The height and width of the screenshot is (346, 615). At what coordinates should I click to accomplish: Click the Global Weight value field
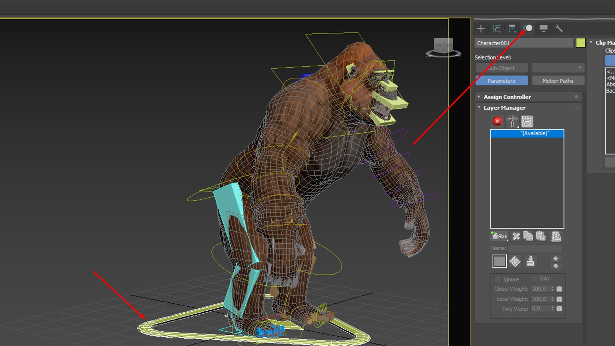pos(540,289)
